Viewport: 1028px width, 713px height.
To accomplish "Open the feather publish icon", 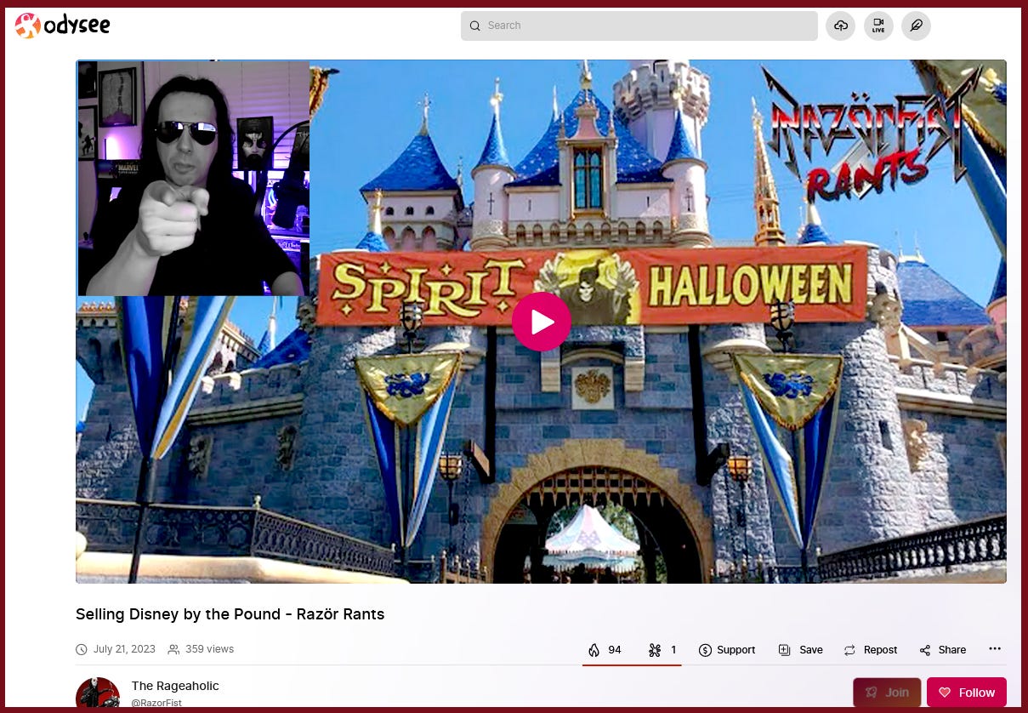I will pos(917,26).
